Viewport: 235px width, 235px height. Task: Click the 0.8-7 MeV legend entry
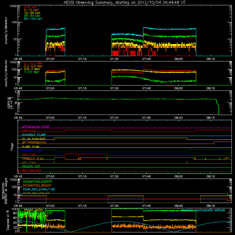pos(32,69)
